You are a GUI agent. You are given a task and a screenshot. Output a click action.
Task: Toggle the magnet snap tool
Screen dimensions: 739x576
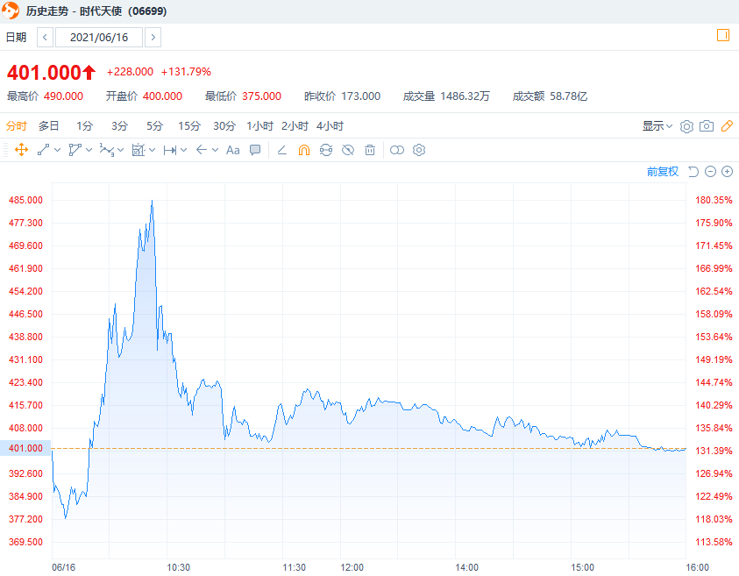pos(304,151)
